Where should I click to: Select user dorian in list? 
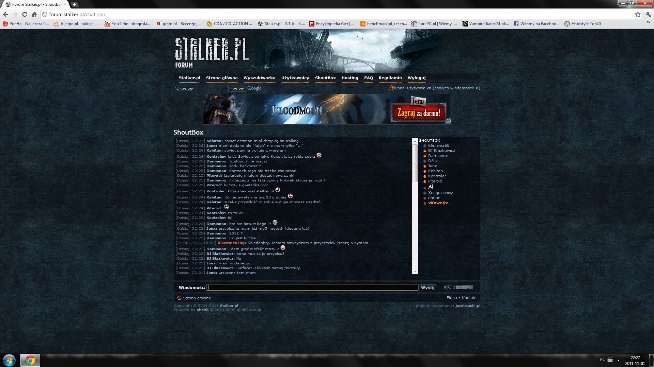pos(434,198)
